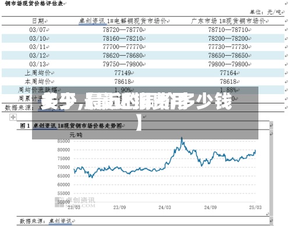Click the table move handle cross icon
This screenshot has height=226, width=291.
tap(13, 117)
